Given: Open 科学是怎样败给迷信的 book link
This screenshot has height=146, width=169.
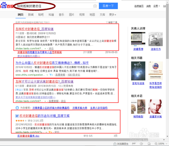Looking at the screenshot, I should [155, 85].
